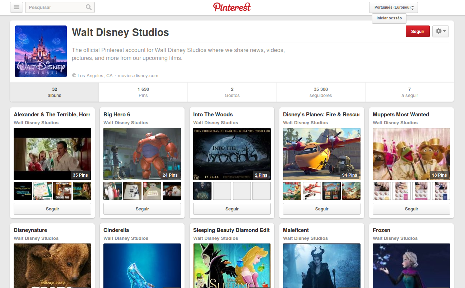
Task: Click Iniciar sessão button
Action: [389, 18]
